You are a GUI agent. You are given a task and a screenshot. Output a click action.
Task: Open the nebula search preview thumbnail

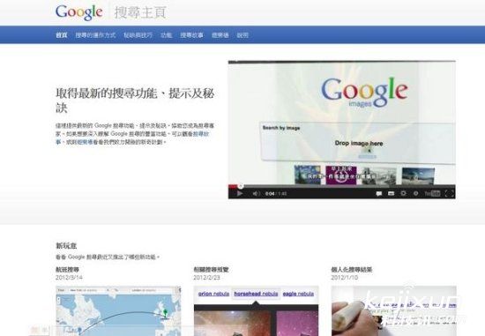[x=256, y=310]
